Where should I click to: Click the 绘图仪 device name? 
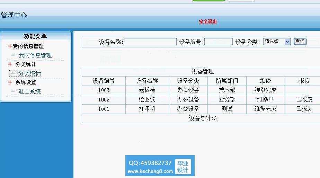tap(147, 99)
